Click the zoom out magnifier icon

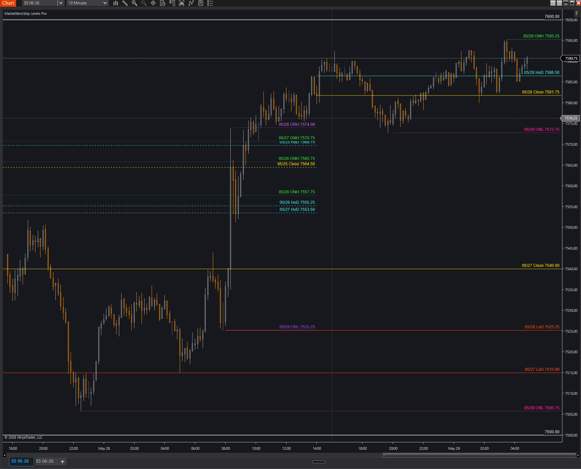pos(144,3)
